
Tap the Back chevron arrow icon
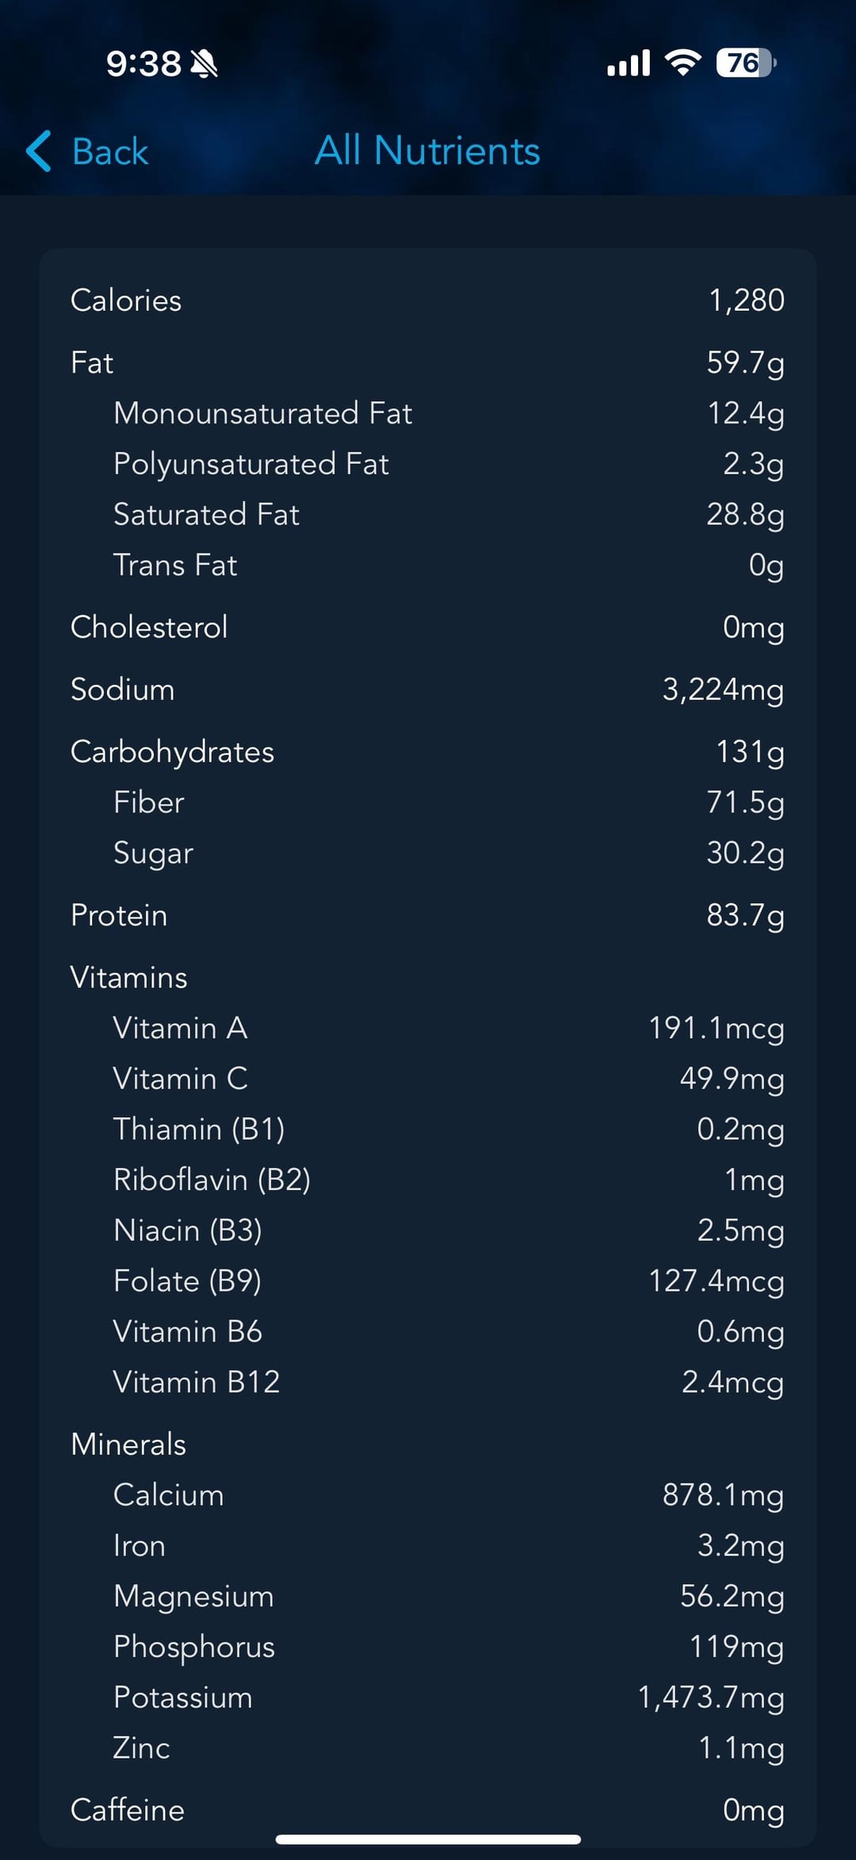pos(39,151)
